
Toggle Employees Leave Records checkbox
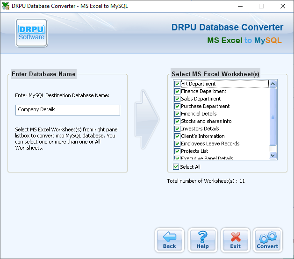(177, 144)
